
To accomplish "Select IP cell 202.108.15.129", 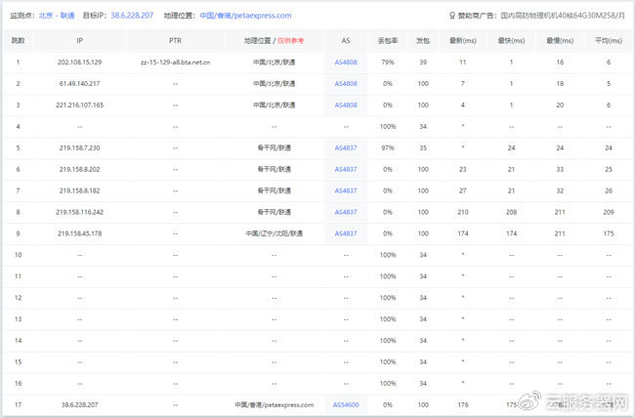I will (x=80, y=63).
